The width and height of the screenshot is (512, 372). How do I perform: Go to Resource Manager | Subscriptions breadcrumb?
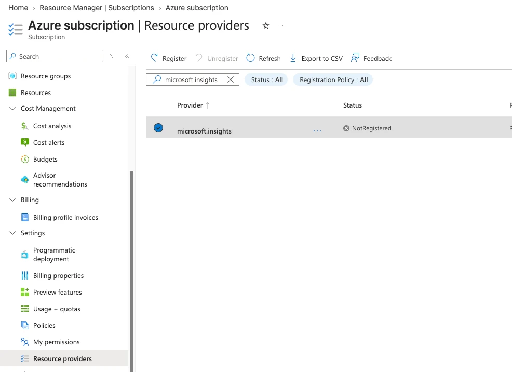tap(97, 8)
